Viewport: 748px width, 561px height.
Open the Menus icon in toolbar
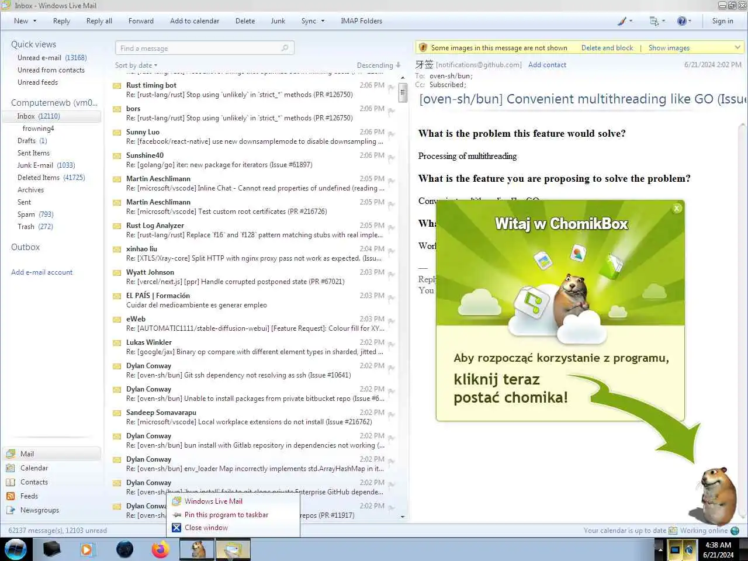[654, 21]
